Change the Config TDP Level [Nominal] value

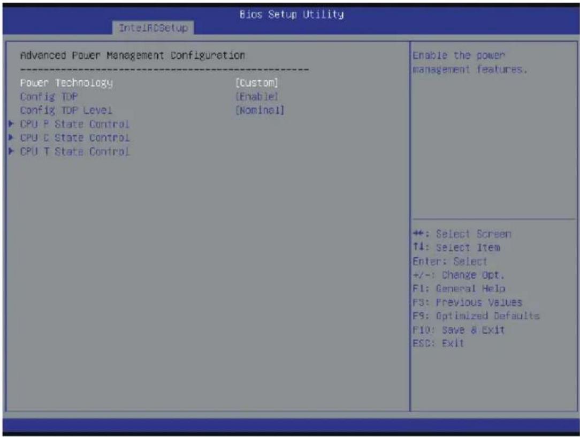coord(260,111)
